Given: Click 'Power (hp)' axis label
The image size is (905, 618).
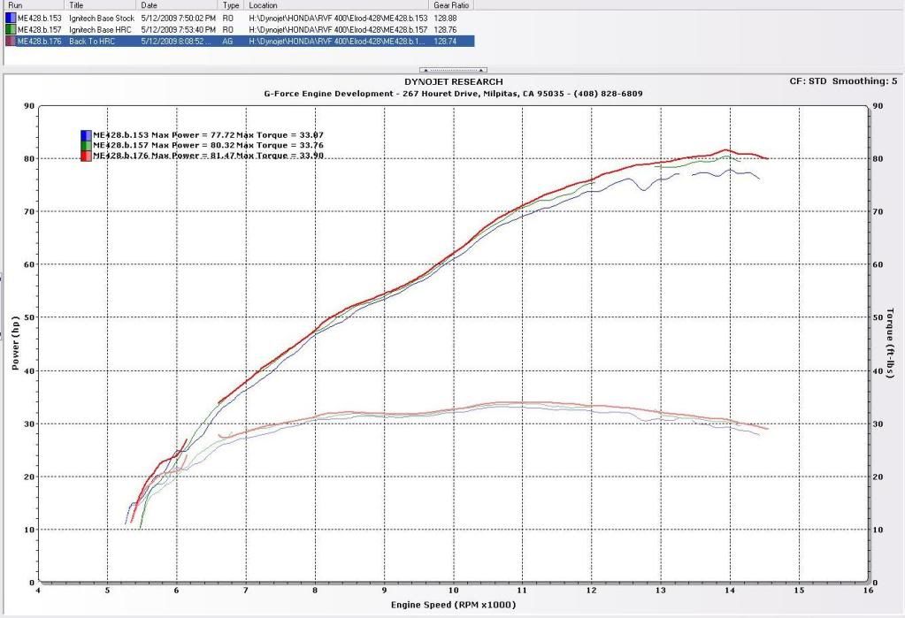Looking at the screenshot, I should [x=15, y=343].
